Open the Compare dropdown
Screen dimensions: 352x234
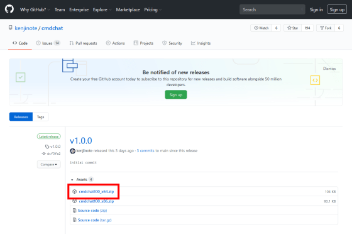(49, 164)
